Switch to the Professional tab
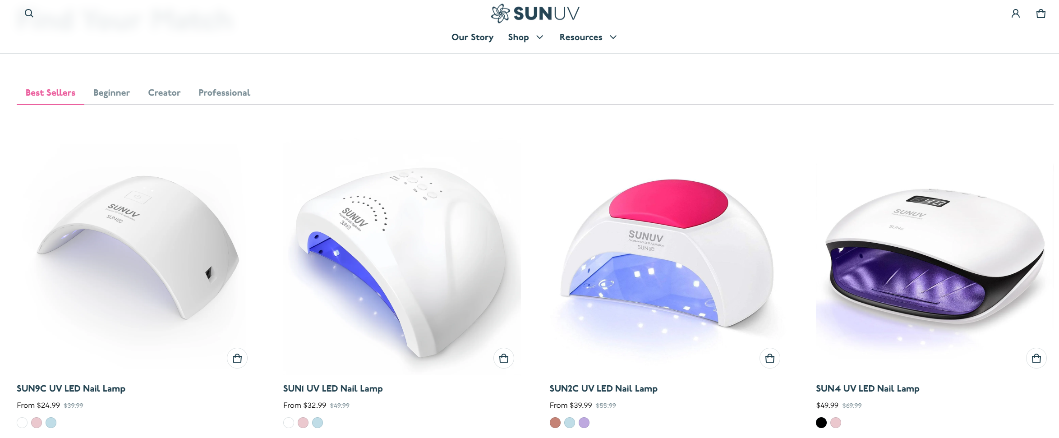The image size is (1059, 438). 224,92
